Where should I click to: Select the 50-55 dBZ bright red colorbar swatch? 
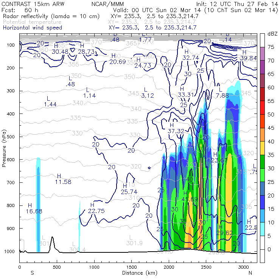[262, 108]
